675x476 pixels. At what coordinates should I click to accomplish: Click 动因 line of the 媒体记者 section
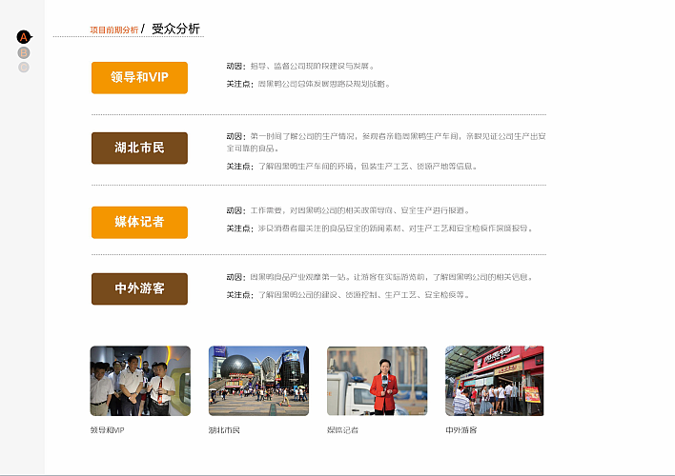(x=348, y=210)
